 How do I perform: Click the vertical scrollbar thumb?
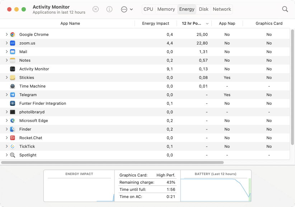tap(292, 87)
